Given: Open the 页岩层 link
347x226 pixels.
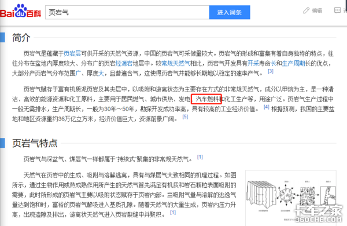Looking at the screenshot, I should click(72, 53).
